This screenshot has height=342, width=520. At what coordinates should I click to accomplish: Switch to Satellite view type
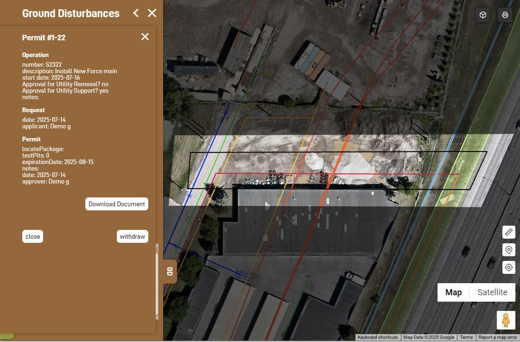492,292
